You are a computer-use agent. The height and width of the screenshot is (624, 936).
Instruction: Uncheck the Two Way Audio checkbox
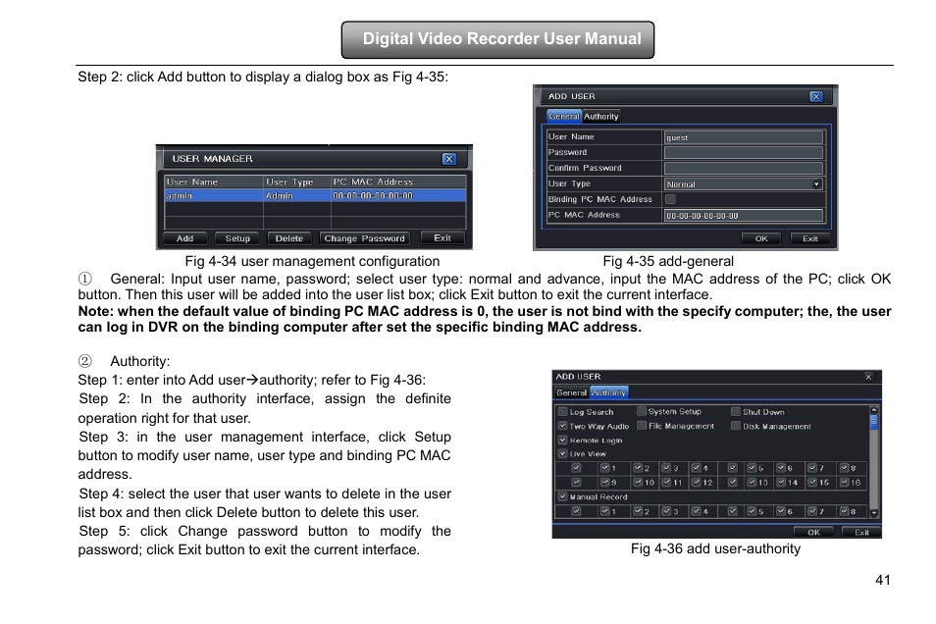563,427
